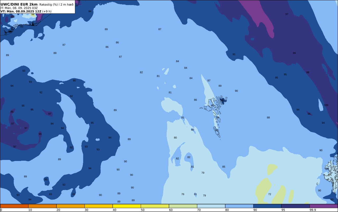Image resolution: width=338 pixels, height=212 pixels.
Task: Pick the yellow-green 60–70 legend swatch
Action: (x=183, y=206)
